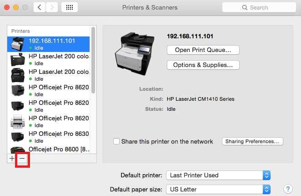Open Sharing Preferences
This screenshot has width=301, height=196.
pos(252,141)
